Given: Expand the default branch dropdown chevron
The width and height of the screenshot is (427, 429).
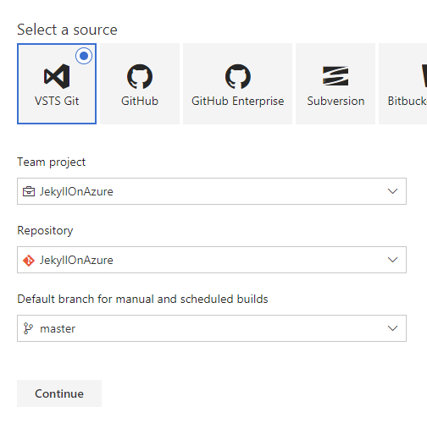Looking at the screenshot, I should (392, 328).
